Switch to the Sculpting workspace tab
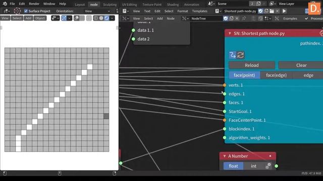323x181 pixels. coord(110,5)
